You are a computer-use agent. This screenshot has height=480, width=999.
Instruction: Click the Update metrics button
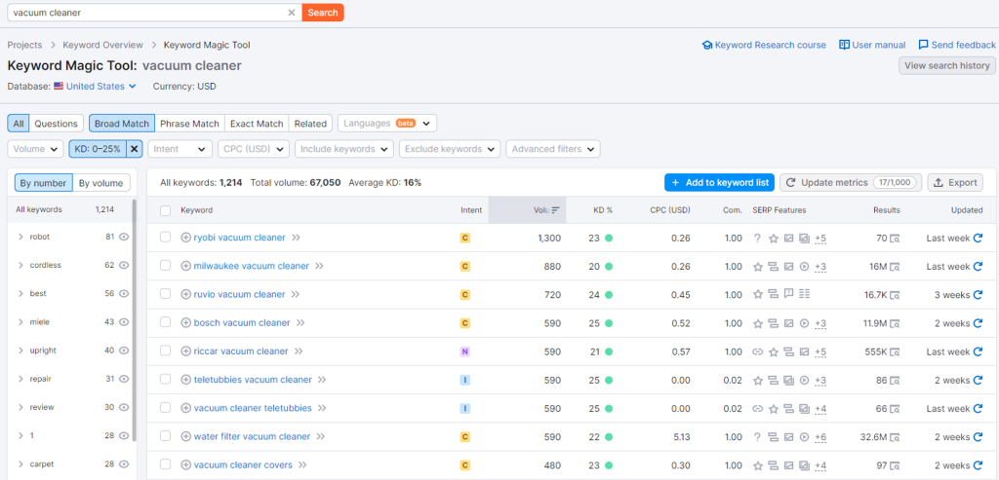[x=851, y=182]
